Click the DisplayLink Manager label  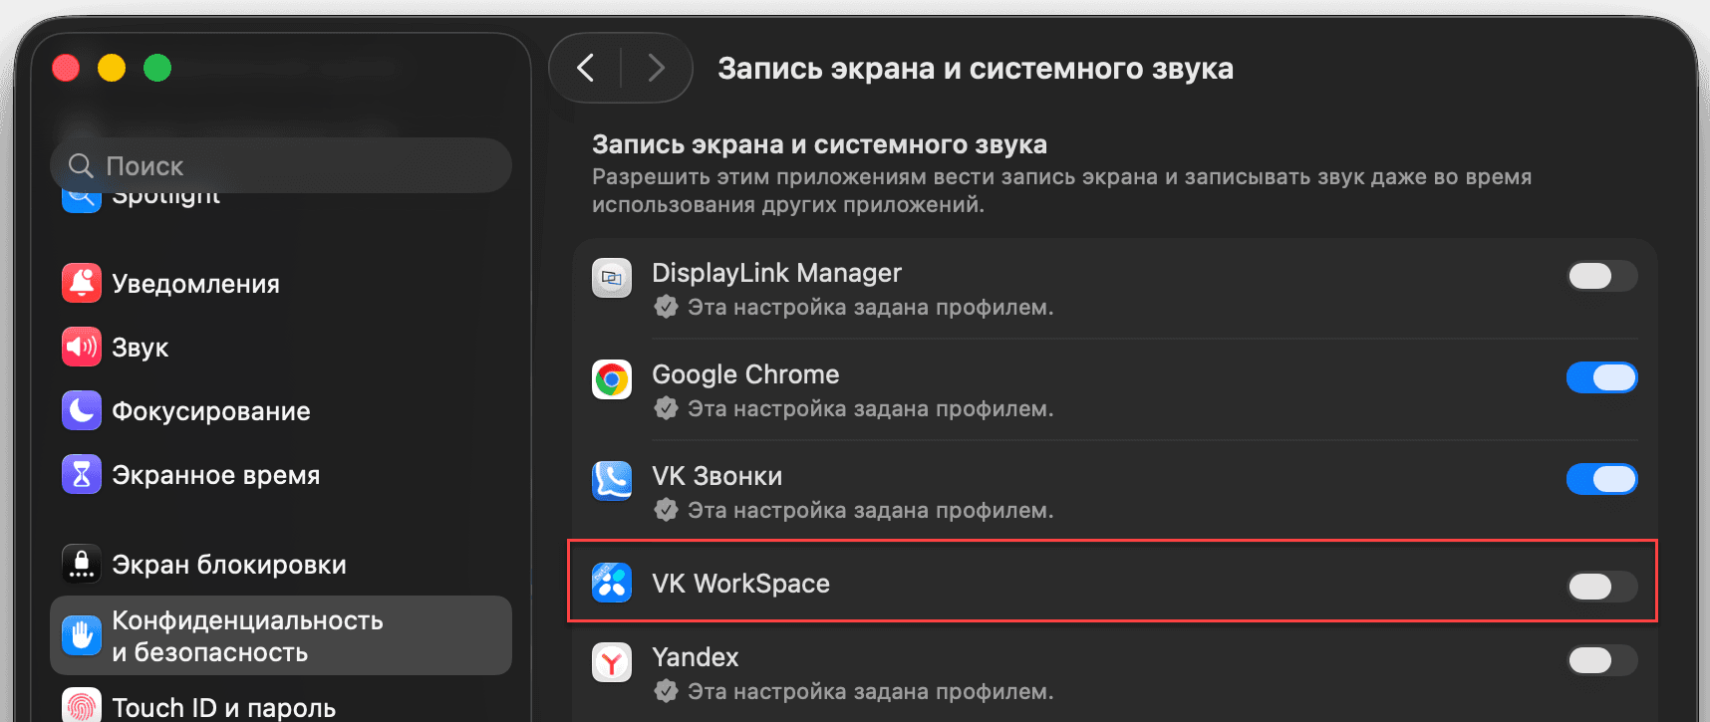pos(776,273)
